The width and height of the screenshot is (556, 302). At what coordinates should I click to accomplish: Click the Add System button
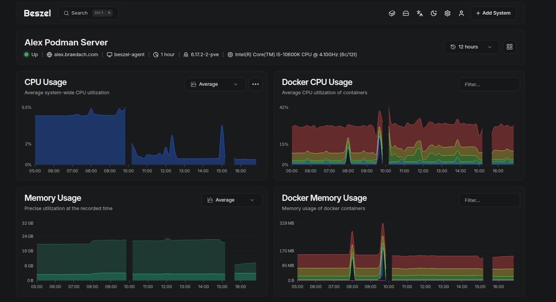pyautogui.click(x=494, y=13)
